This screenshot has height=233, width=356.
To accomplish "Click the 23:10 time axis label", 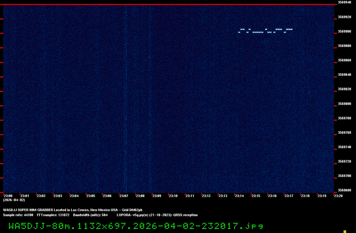I will click(173, 196).
